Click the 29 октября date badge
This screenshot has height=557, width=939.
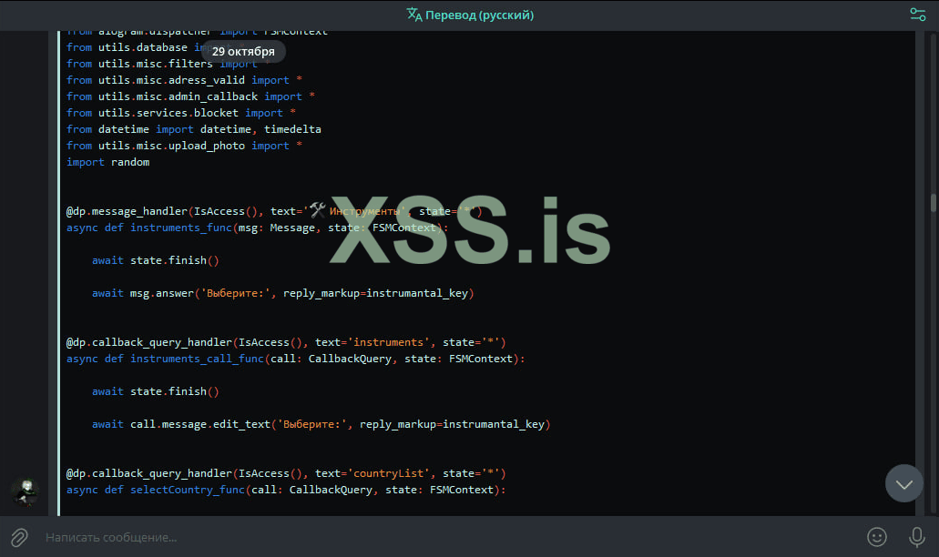click(243, 52)
